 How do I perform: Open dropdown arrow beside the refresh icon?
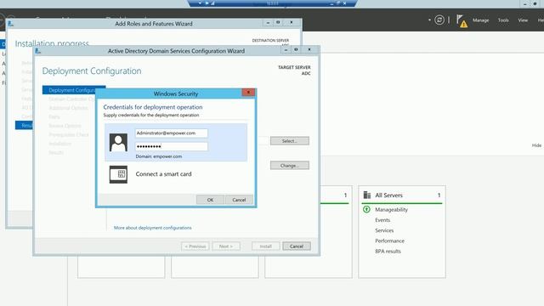pos(429,20)
